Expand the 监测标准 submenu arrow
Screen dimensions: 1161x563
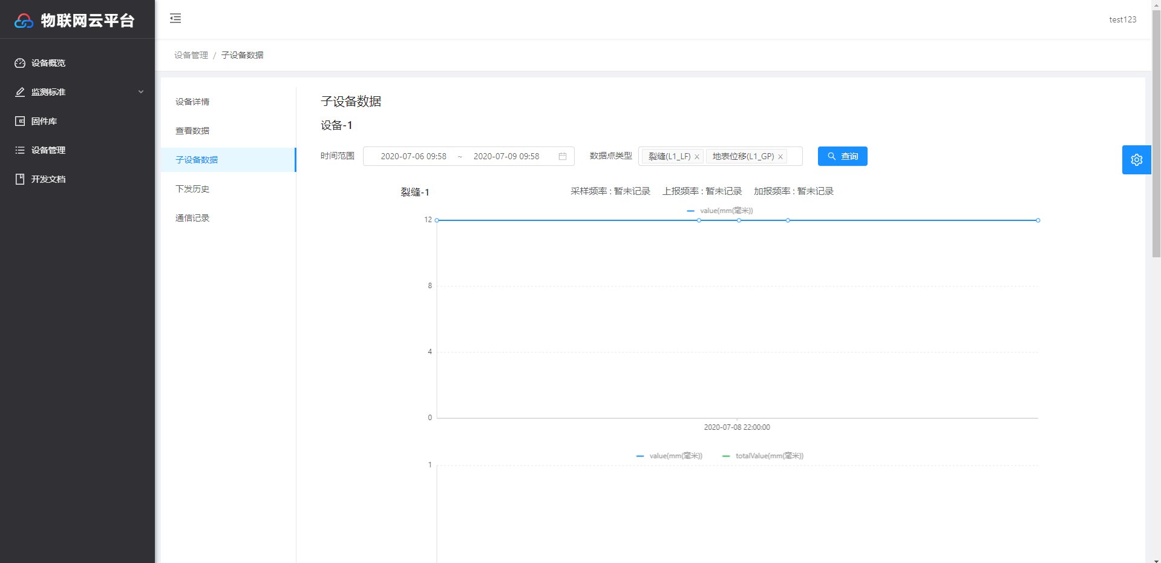(141, 92)
